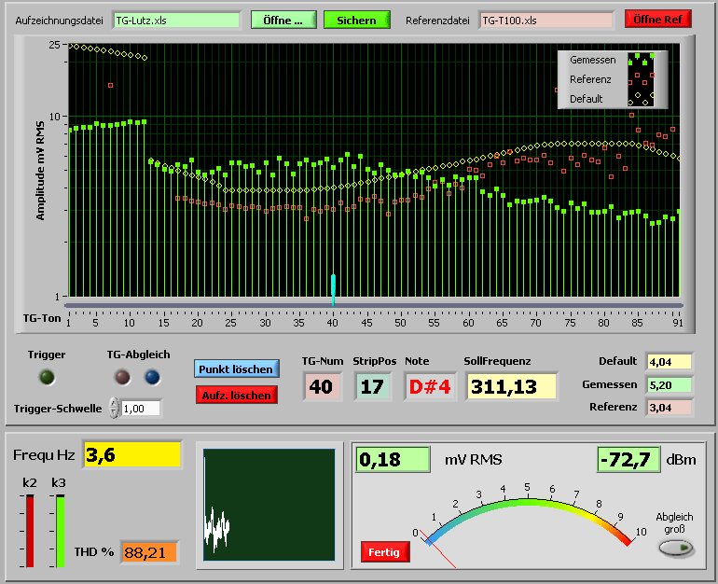Click the green Trigger LED indicator
Screen dimensions: 718x584
[x=48, y=377]
